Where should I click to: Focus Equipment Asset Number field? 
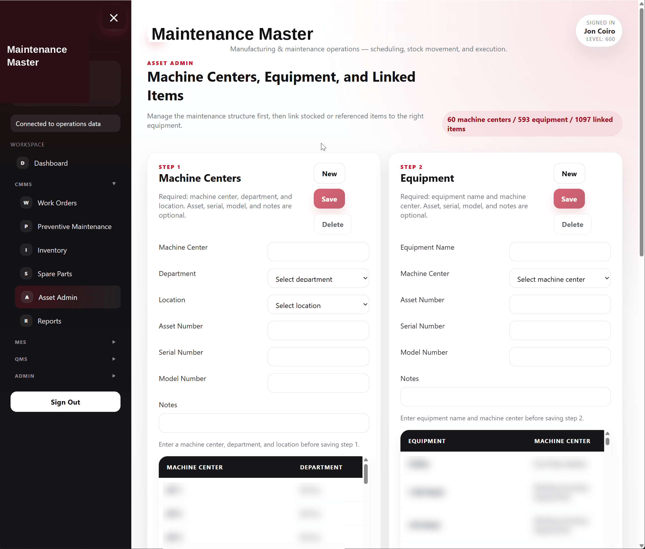pos(560,304)
